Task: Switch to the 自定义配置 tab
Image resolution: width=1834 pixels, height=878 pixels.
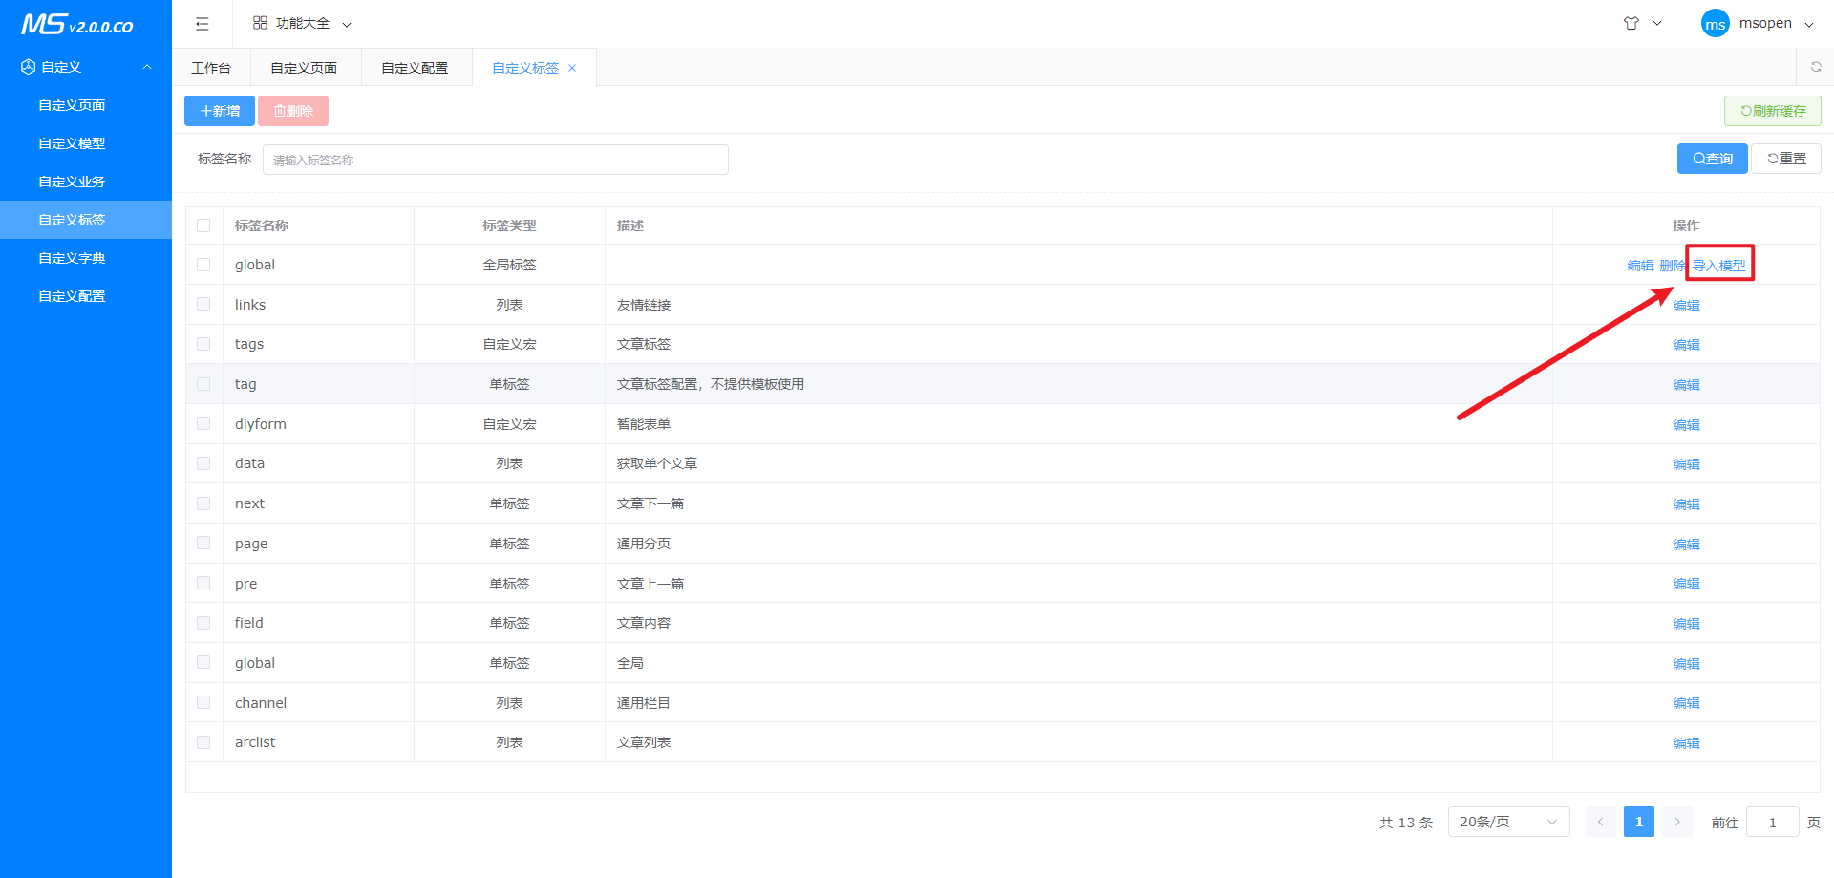Action: coord(415,68)
